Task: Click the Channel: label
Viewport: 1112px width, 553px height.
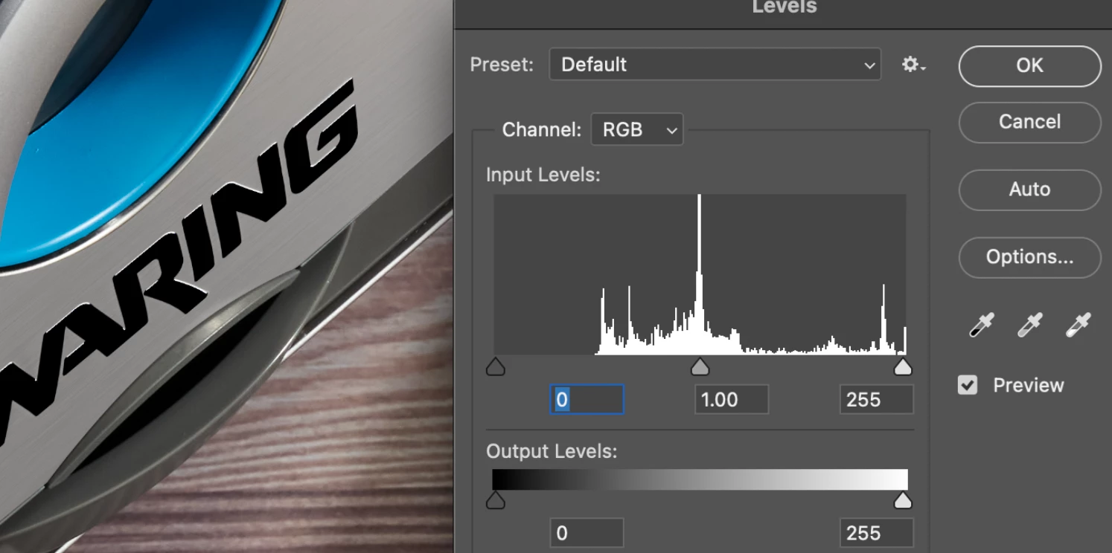Action: click(542, 129)
